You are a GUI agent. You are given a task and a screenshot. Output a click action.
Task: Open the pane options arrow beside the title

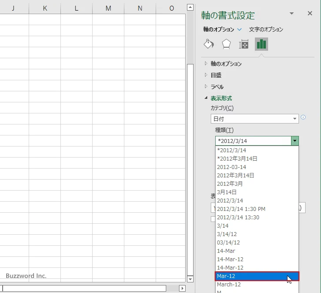click(x=291, y=14)
